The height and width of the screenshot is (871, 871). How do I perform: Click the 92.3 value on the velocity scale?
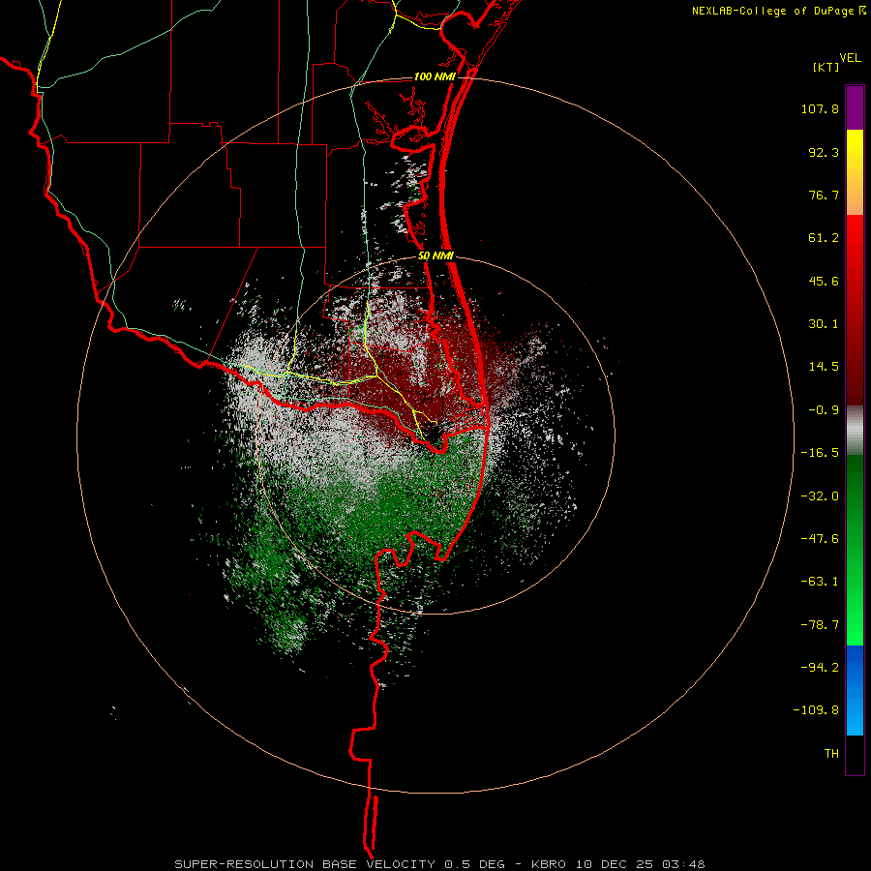pos(824,152)
